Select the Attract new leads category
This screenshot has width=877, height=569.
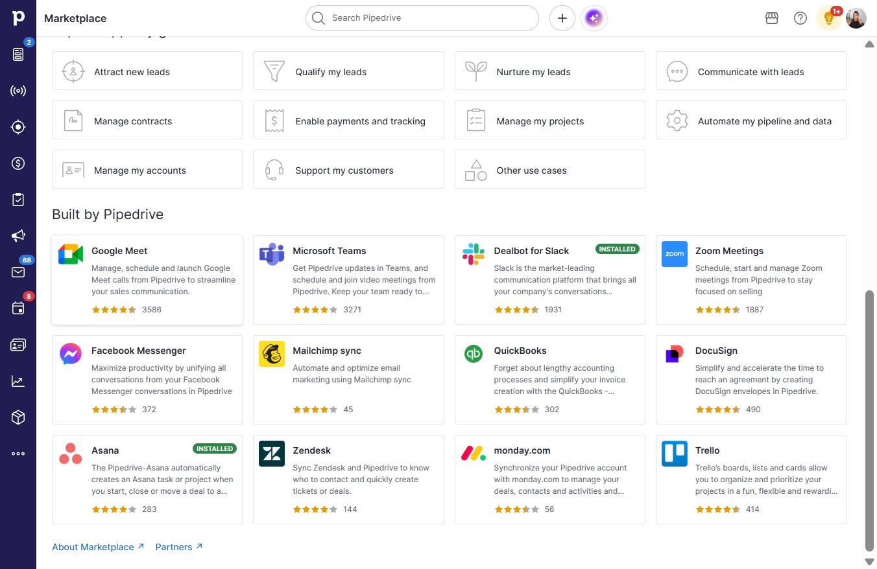147,71
